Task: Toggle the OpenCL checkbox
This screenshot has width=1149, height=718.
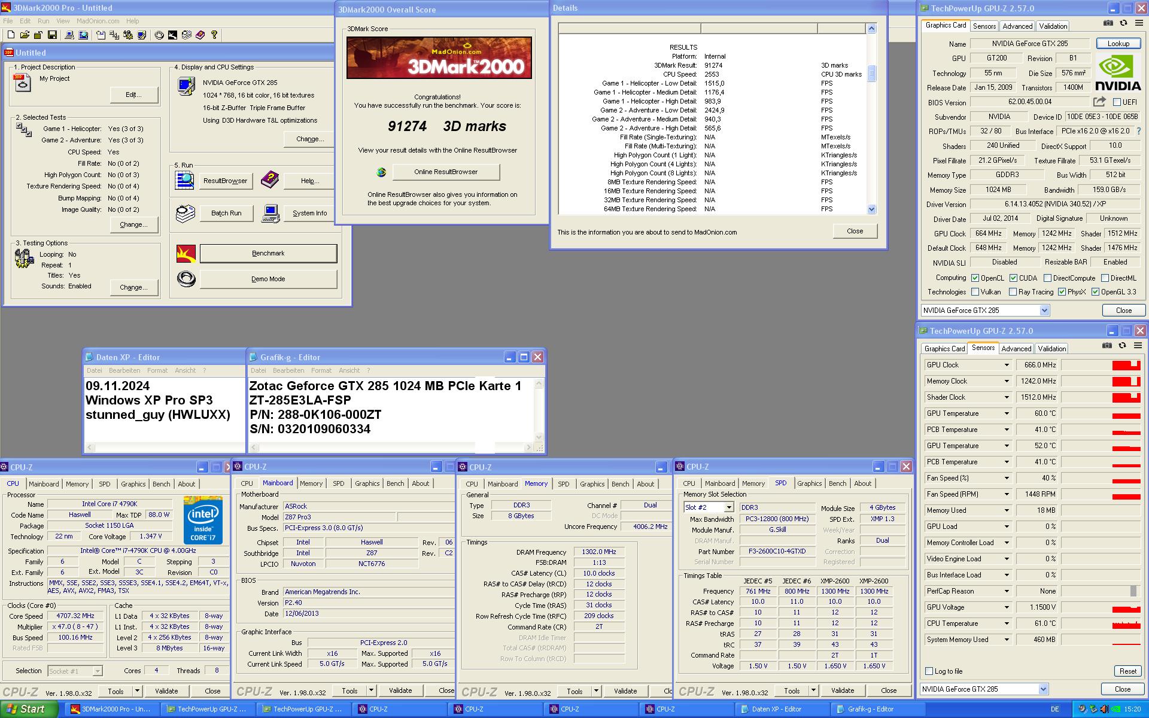Action: click(x=975, y=278)
